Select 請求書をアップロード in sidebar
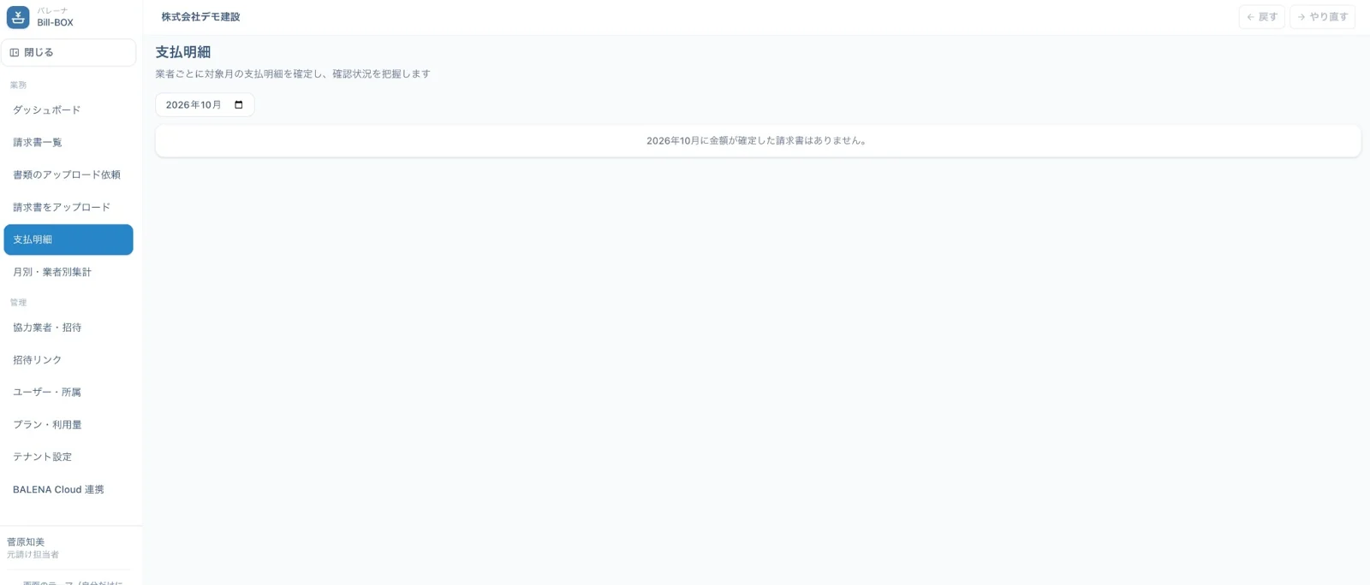 (68, 207)
